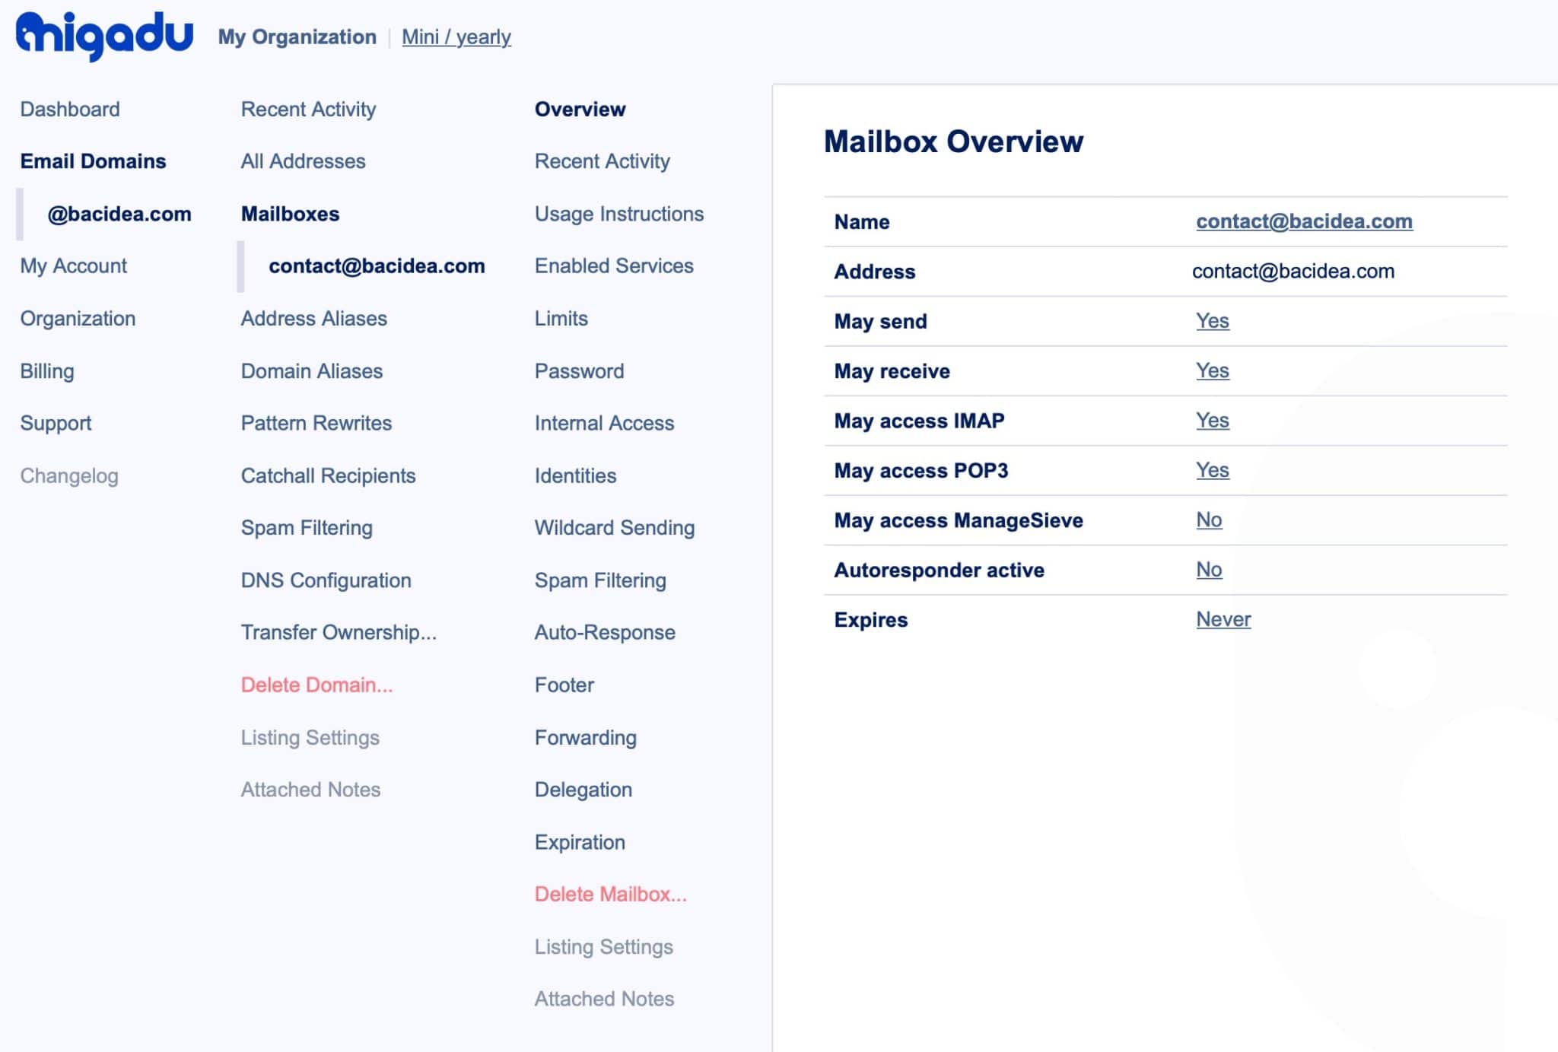Configure Auto-Response

(x=605, y=632)
